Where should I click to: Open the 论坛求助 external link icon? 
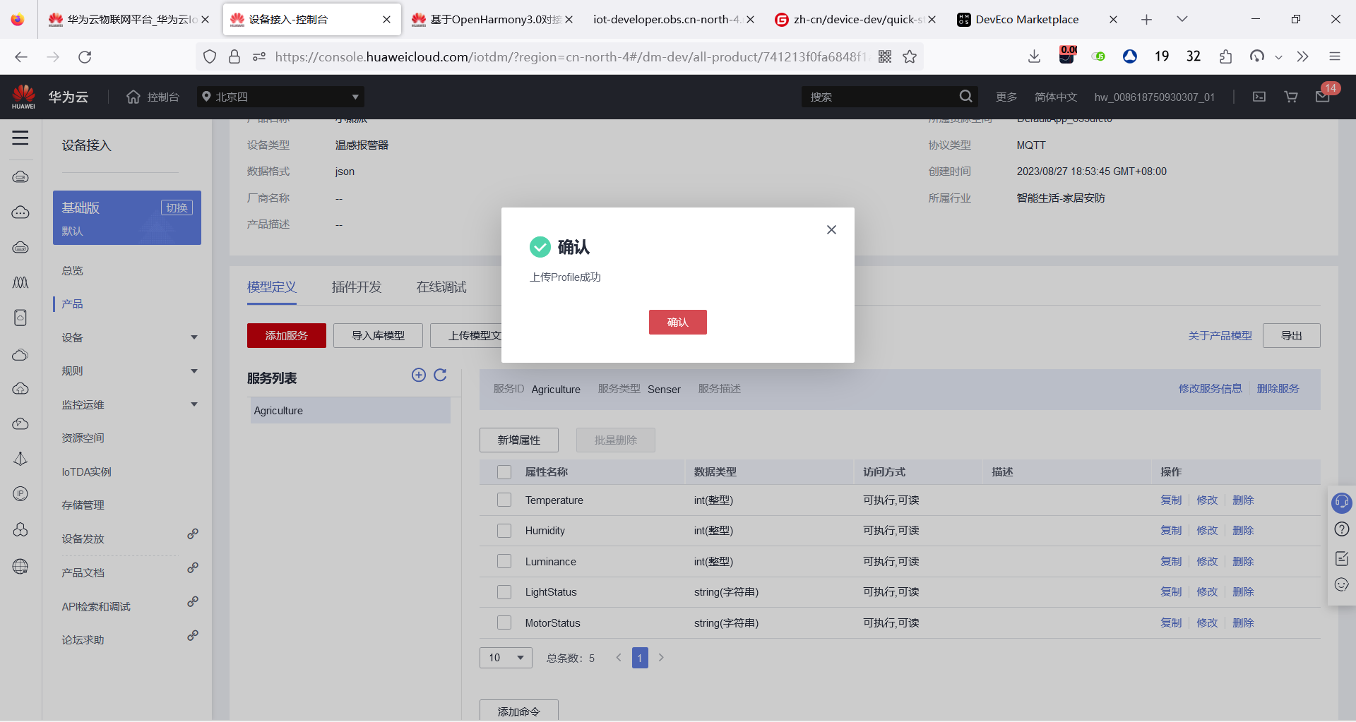click(x=193, y=636)
